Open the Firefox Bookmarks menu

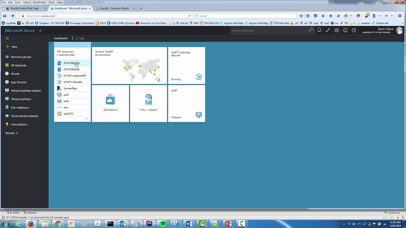pyautogui.click(x=40, y=2)
